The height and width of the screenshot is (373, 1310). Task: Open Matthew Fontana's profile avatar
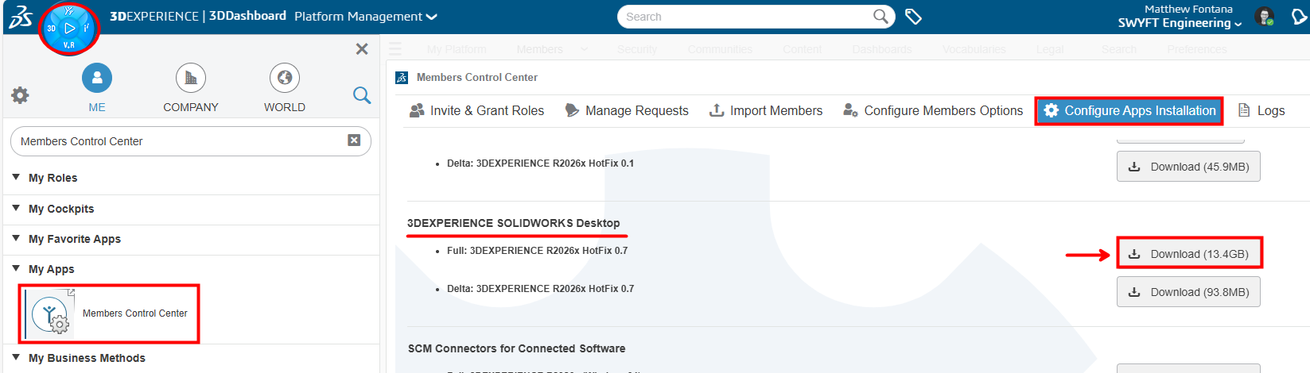1264,17
